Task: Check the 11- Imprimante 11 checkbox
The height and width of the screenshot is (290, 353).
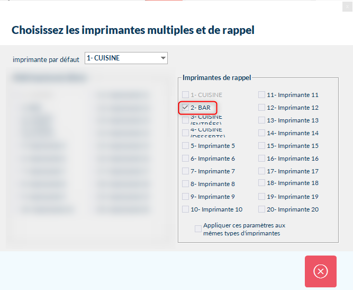Action: pyautogui.click(x=261, y=95)
